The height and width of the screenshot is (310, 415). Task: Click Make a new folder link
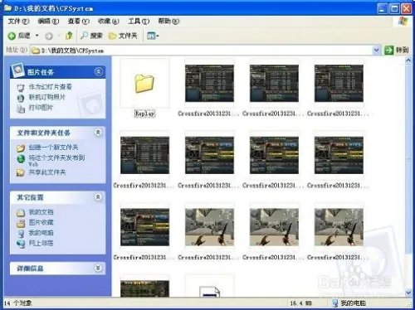53,148
